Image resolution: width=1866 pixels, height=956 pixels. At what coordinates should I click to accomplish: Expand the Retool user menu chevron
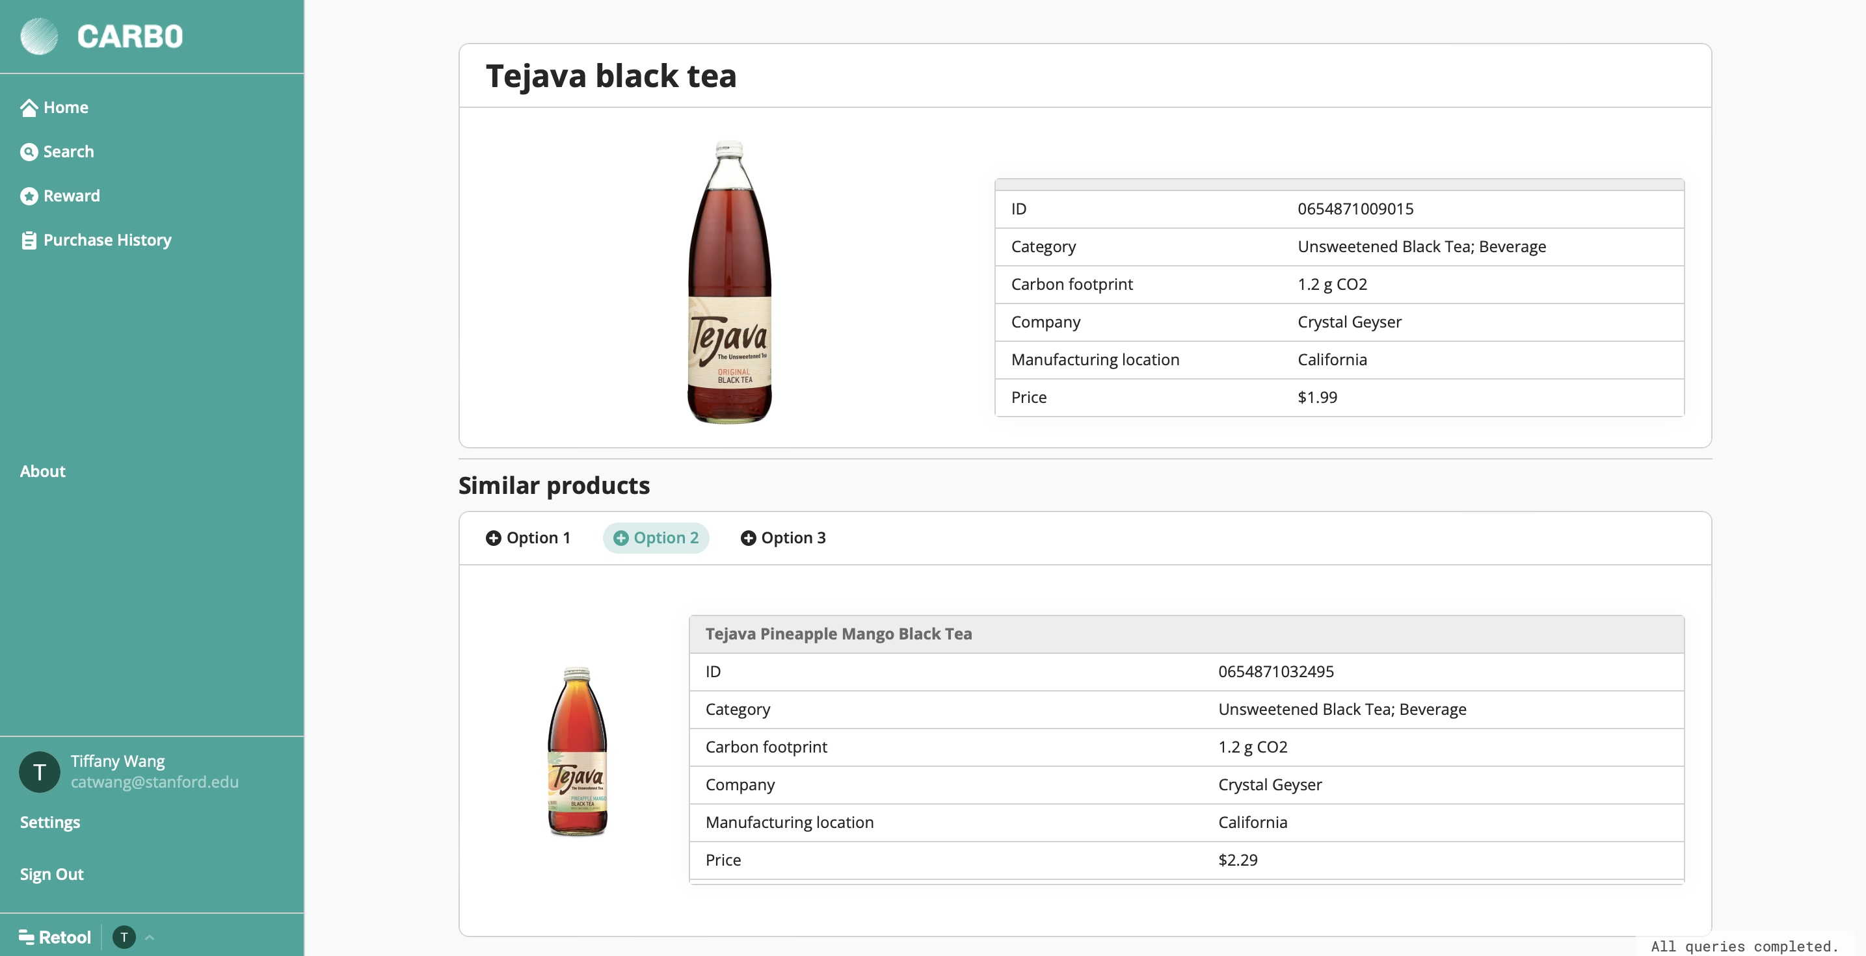point(150,937)
